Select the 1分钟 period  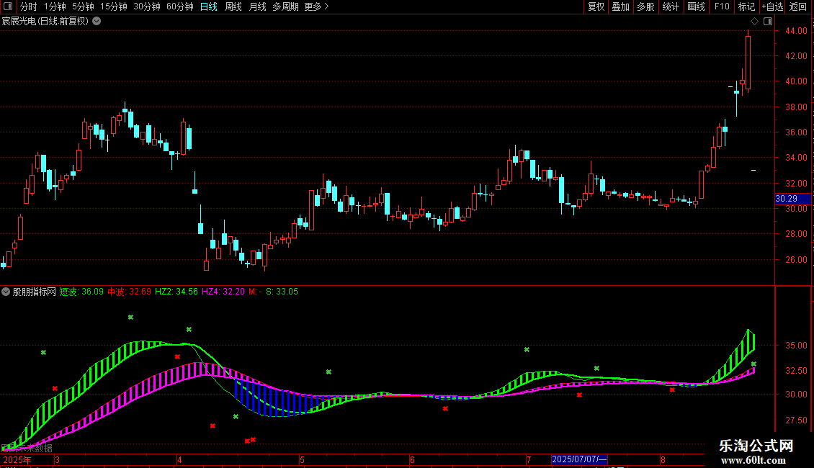55,6
